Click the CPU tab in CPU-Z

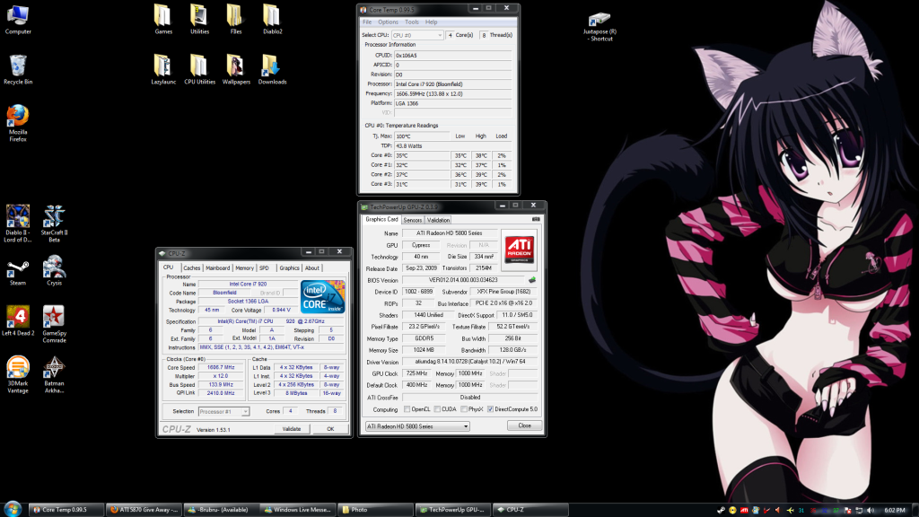coord(168,267)
